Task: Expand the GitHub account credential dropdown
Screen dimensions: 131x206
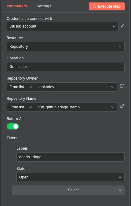Action: [x=62, y=26]
